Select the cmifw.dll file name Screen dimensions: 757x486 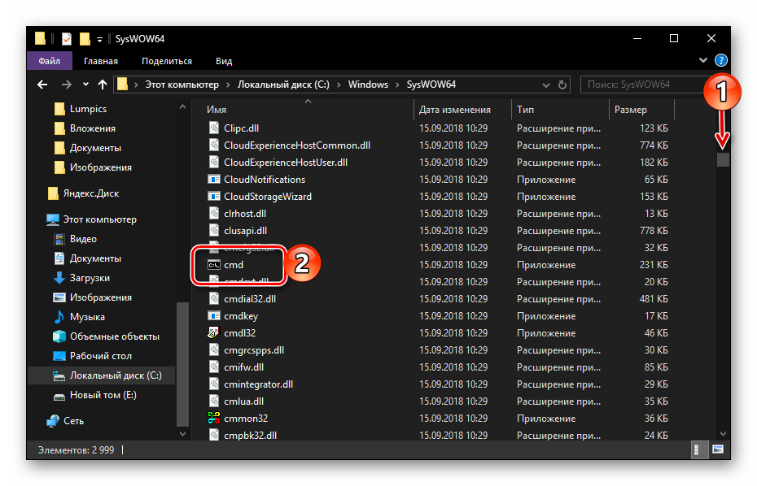pos(243,367)
